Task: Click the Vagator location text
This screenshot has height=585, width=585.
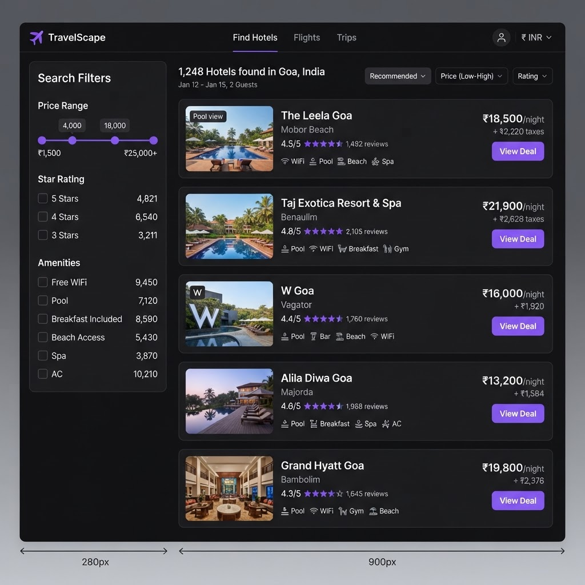Action: pyautogui.click(x=296, y=305)
